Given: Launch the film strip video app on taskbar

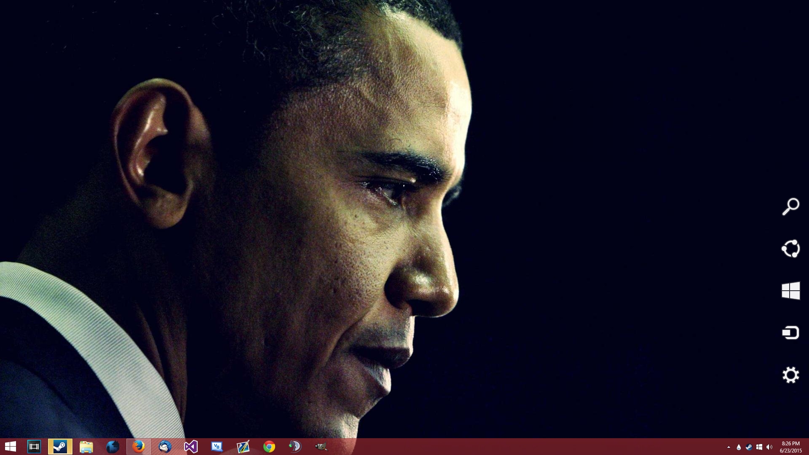Looking at the screenshot, I should click(34, 447).
